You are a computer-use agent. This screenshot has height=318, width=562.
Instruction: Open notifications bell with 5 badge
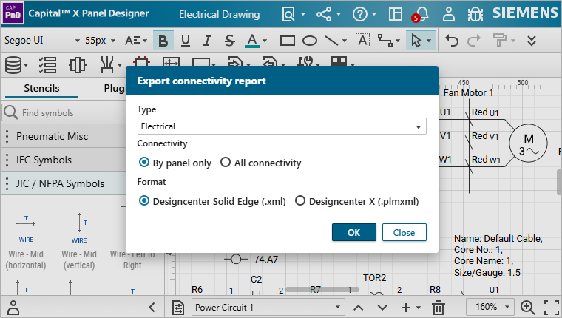421,14
